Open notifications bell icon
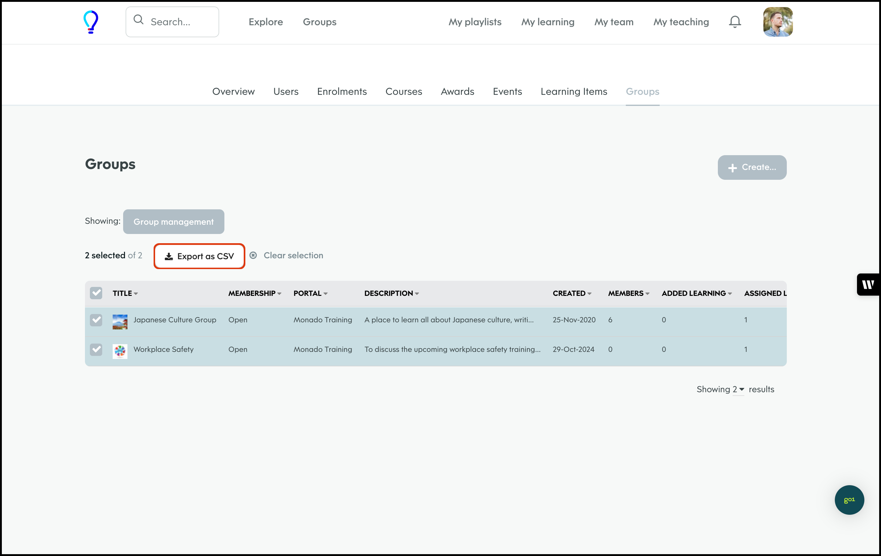The height and width of the screenshot is (556, 881). click(735, 22)
